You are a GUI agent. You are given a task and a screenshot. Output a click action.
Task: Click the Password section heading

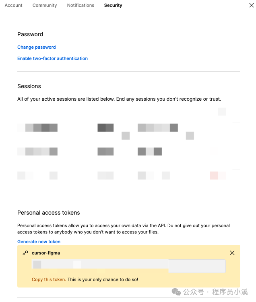click(x=30, y=34)
